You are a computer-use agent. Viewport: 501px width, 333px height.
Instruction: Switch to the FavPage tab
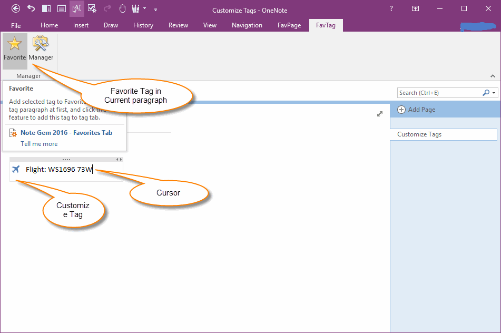(x=289, y=25)
